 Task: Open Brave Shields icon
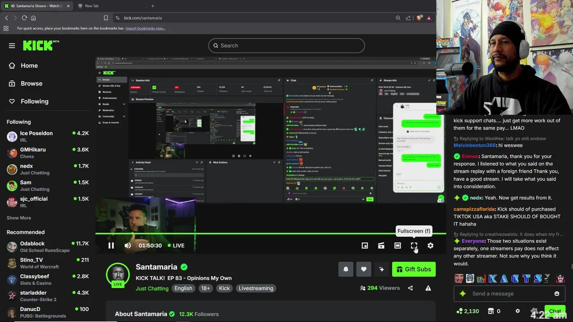tap(419, 18)
